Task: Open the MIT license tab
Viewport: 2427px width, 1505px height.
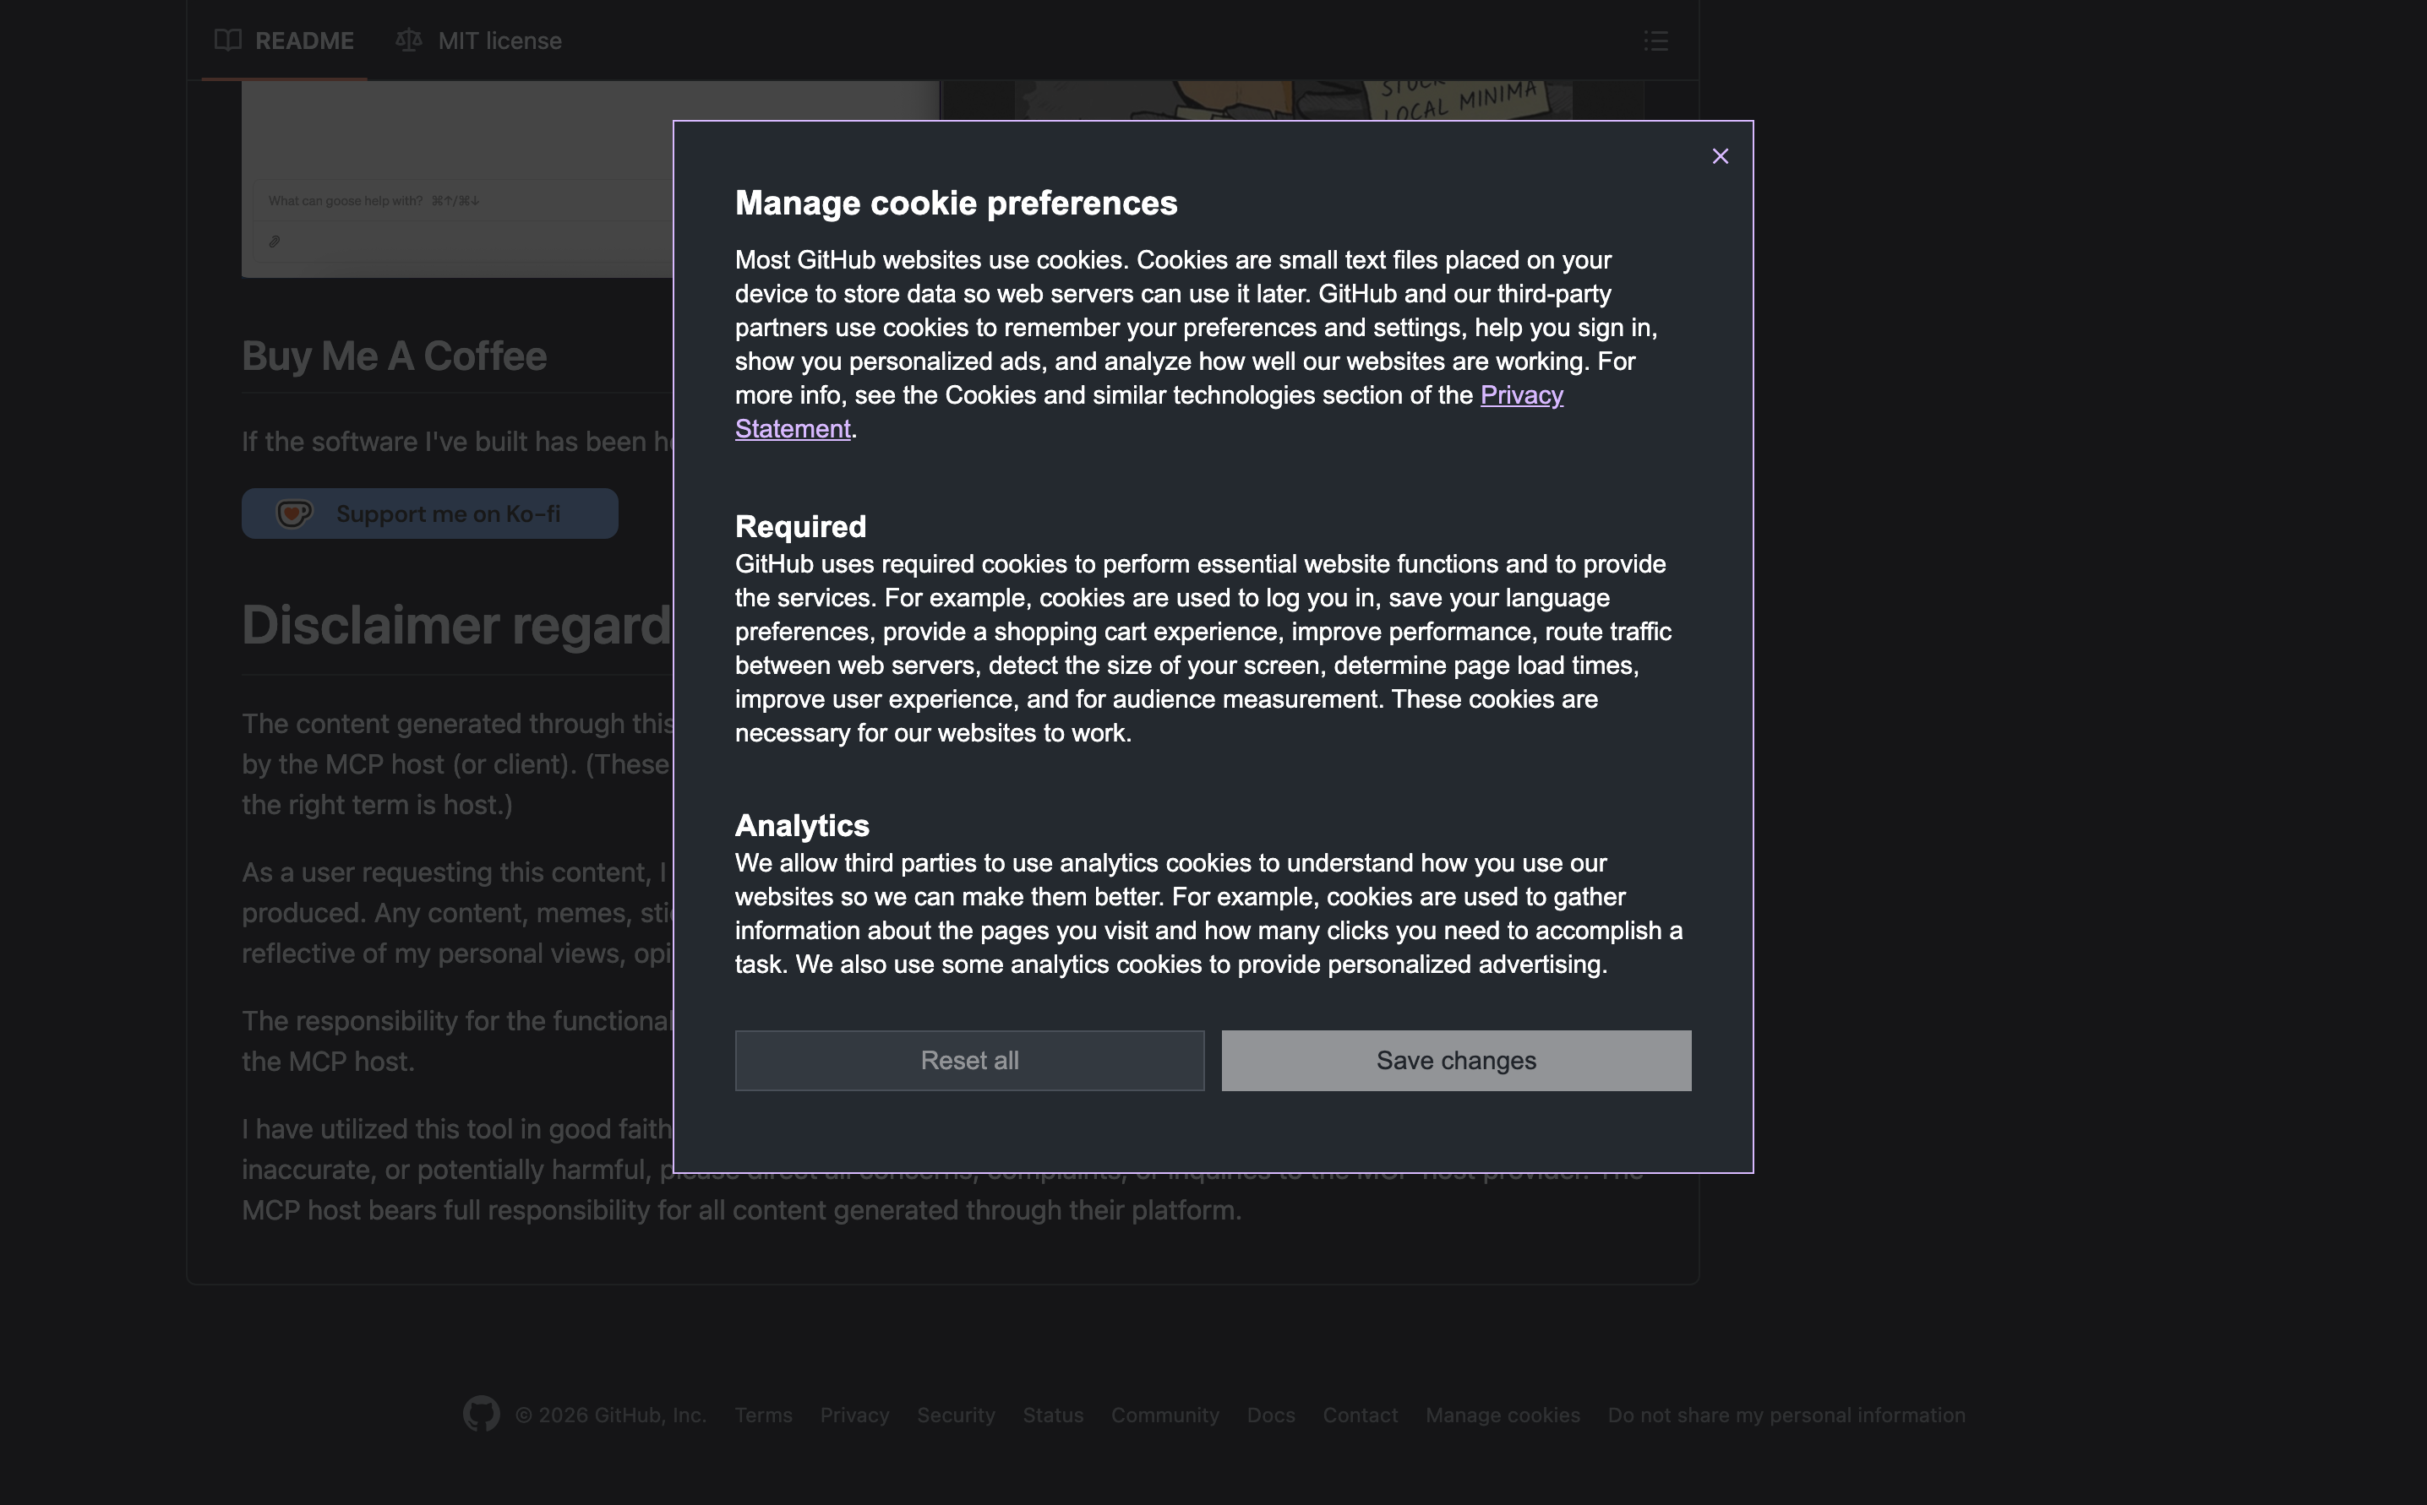Action: coord(499,41)
